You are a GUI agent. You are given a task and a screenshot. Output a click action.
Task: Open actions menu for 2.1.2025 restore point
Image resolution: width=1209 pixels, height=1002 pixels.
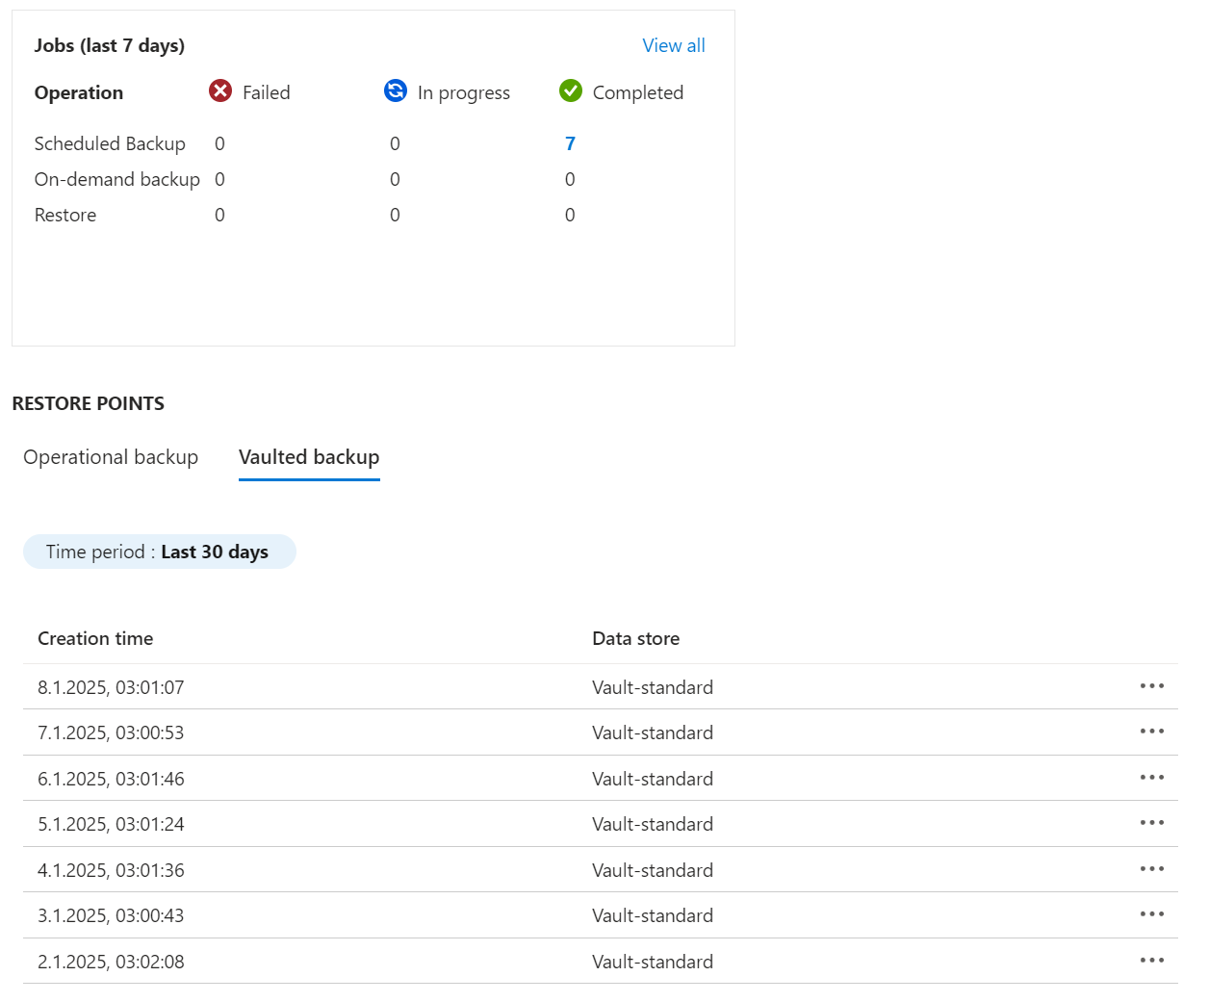(x=1151, y=961)
